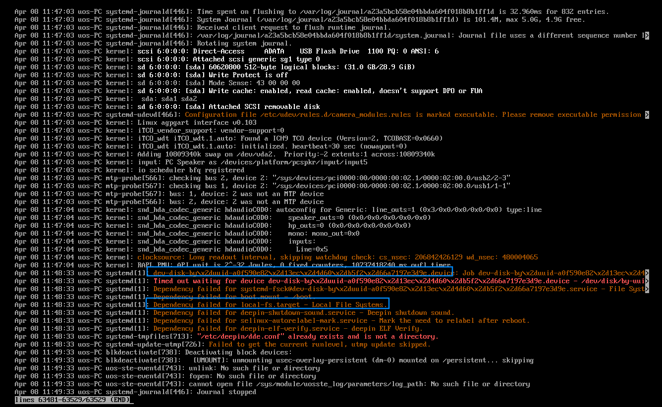Click the truncation marker after 'different sequence number'
This screenshot has width=662, height=407.
tap(646, 36)
